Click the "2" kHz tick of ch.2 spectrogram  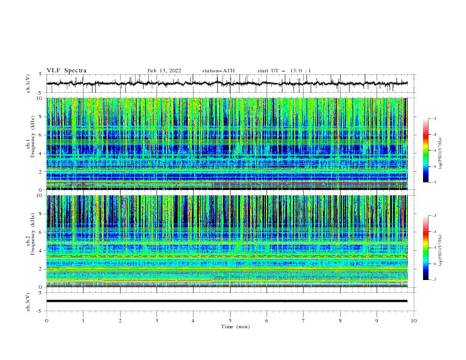pyautogui.click(x=41, y=269)
